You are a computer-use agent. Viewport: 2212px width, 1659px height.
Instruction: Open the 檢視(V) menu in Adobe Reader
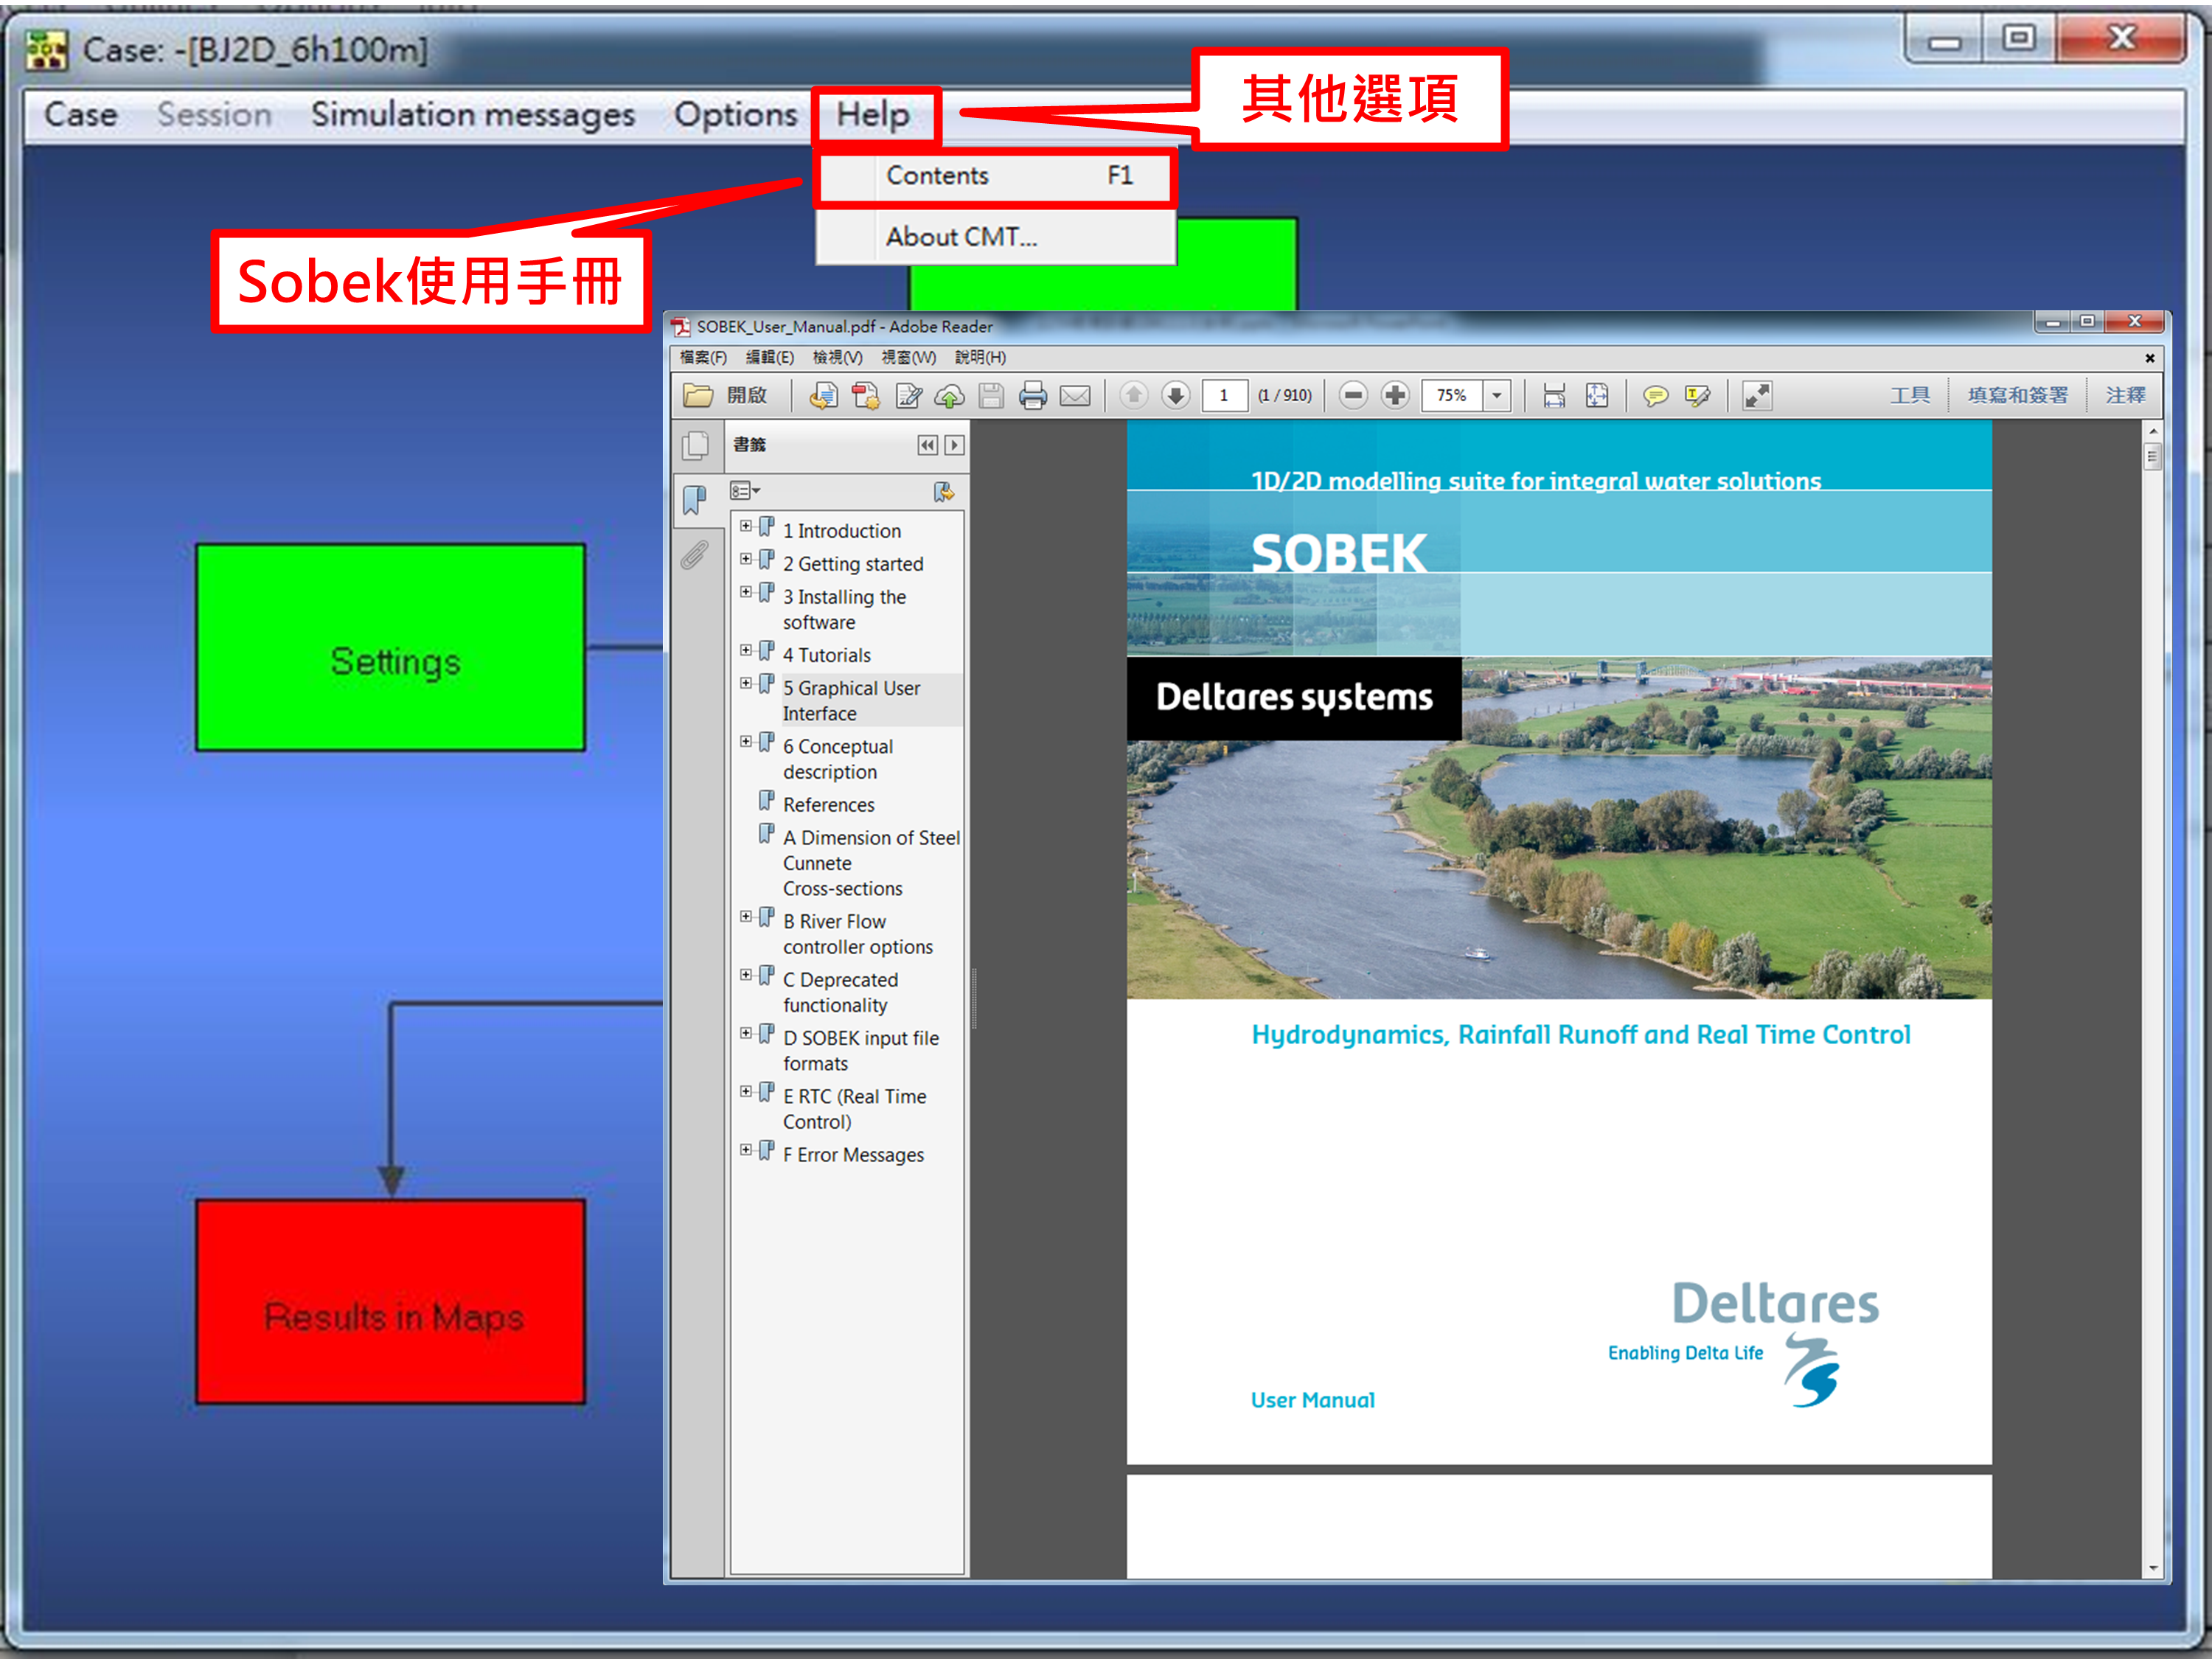click(x=838, y=358)
